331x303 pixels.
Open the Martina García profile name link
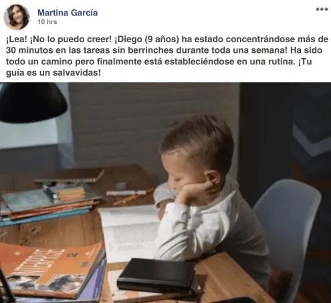click(68, 13)
